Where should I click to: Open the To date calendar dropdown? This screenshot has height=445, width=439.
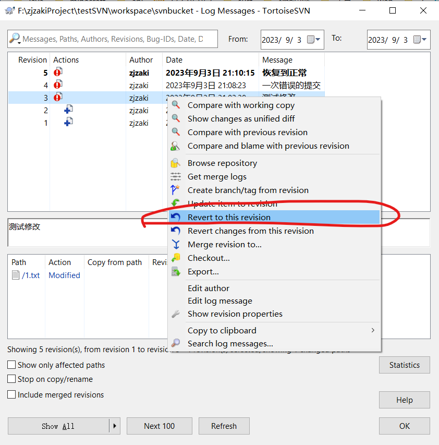click(x=420, y=40)
